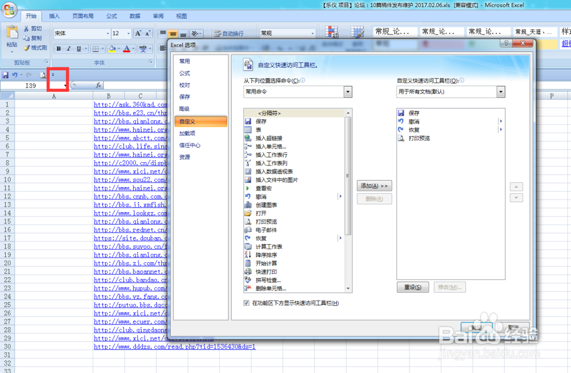Click the Office button logo
This screenshot has width=571, height=373.
9,10
